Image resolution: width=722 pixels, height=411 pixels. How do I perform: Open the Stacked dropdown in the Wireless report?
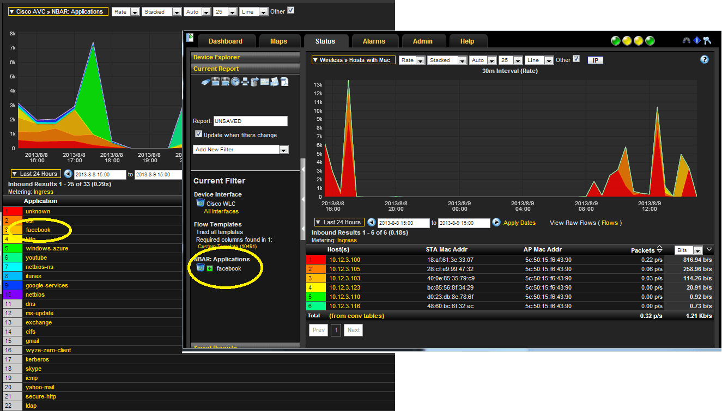coord(447,60)
